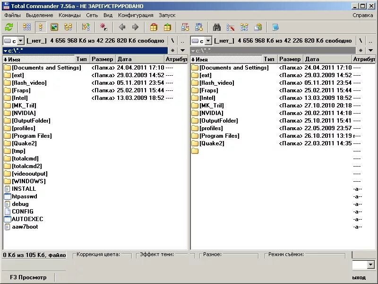
Task: Show the directory tree view icon
Action: coord(68,27)
